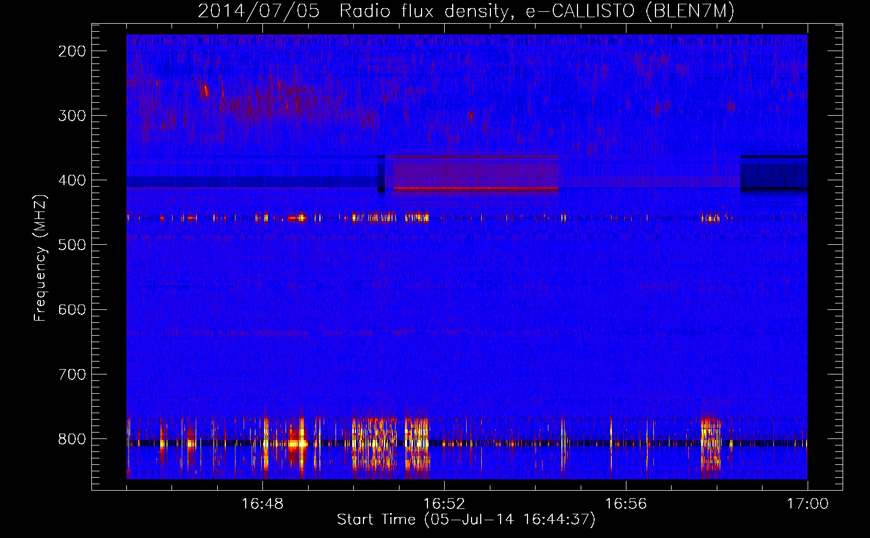Viewport: 870px width, 538px height.
Task: Click the 16:56 time tick label
Action: click(626, 504)
